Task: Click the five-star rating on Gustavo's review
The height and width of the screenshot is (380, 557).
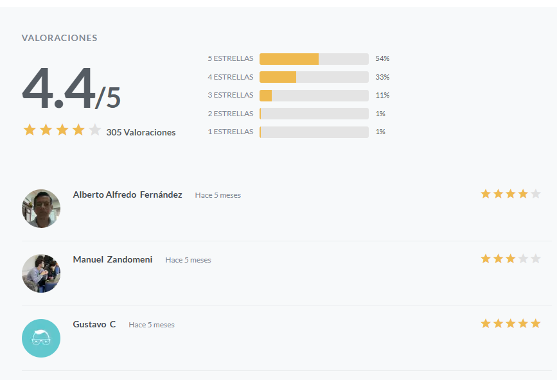Action: 511,324
